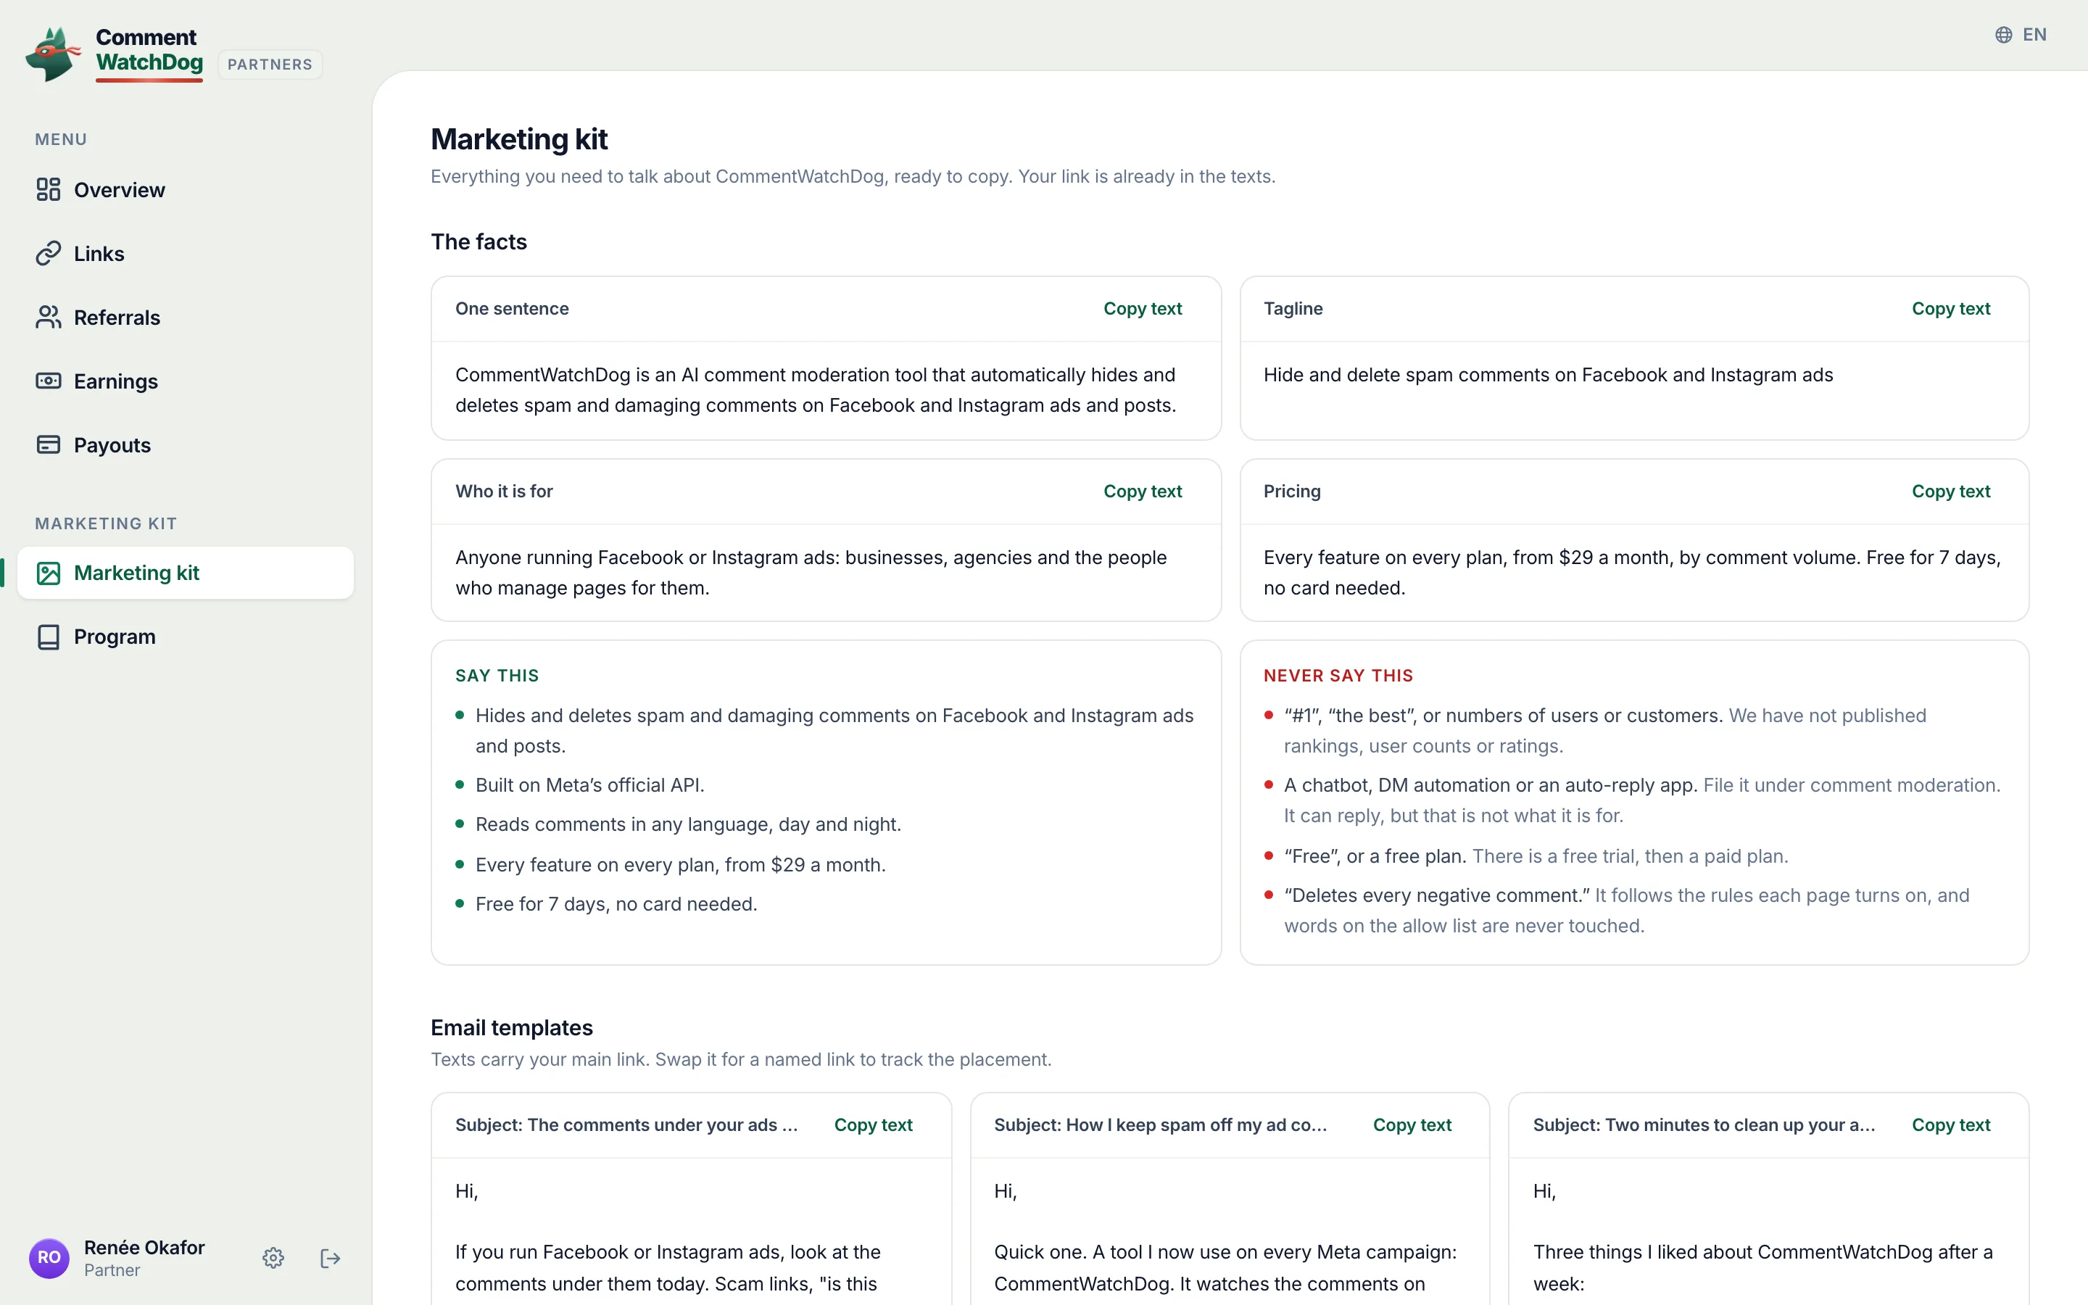Click the Referrals people icon
Screen dimensions: 2088x1305
(x=49, y=318)
